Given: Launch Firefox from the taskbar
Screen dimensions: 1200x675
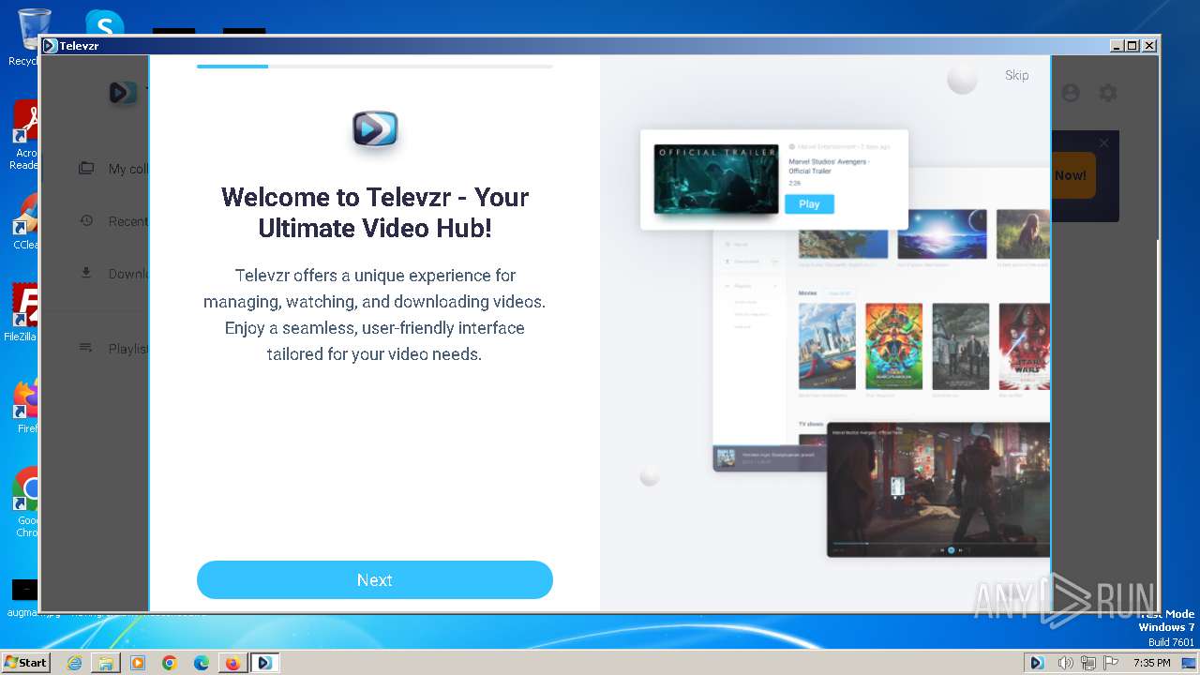Looking at the screenshot, I should point(232,663).
